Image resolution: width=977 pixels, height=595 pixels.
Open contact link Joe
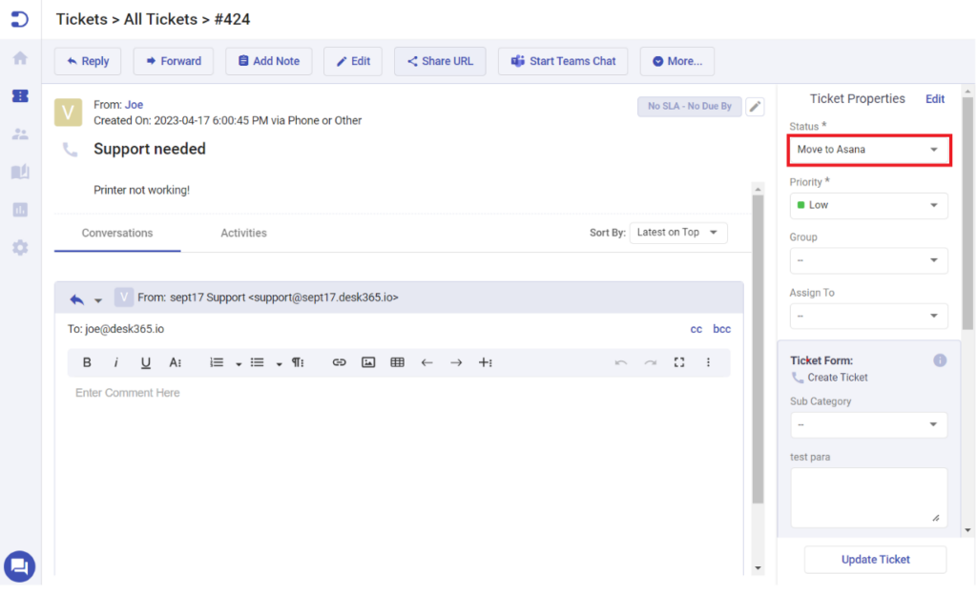134,105
